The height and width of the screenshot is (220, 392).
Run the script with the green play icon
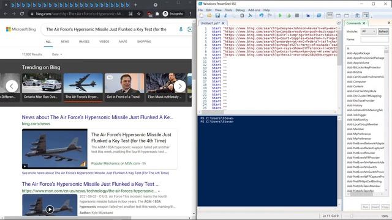point(281,15)
